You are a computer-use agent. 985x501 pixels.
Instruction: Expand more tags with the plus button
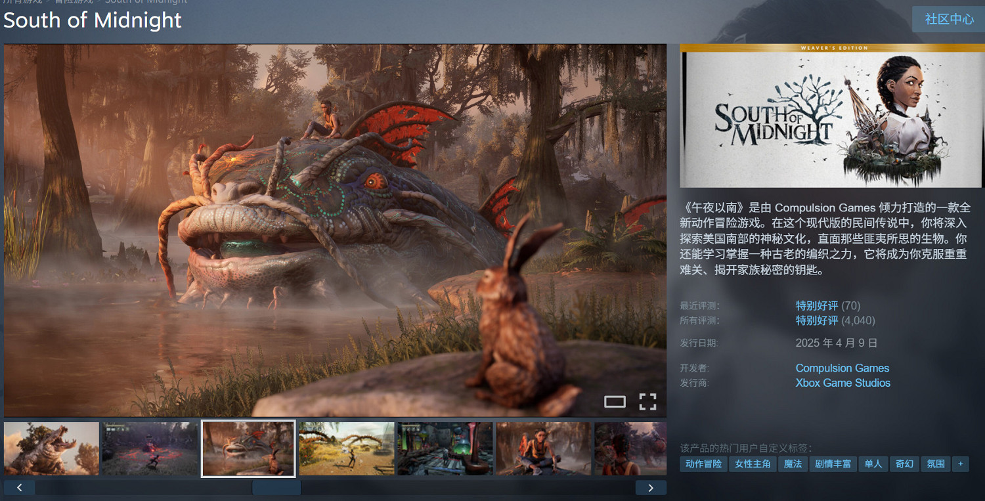point(960,464)
